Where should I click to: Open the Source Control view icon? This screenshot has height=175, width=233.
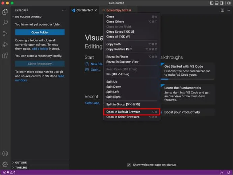click(5, 33)
